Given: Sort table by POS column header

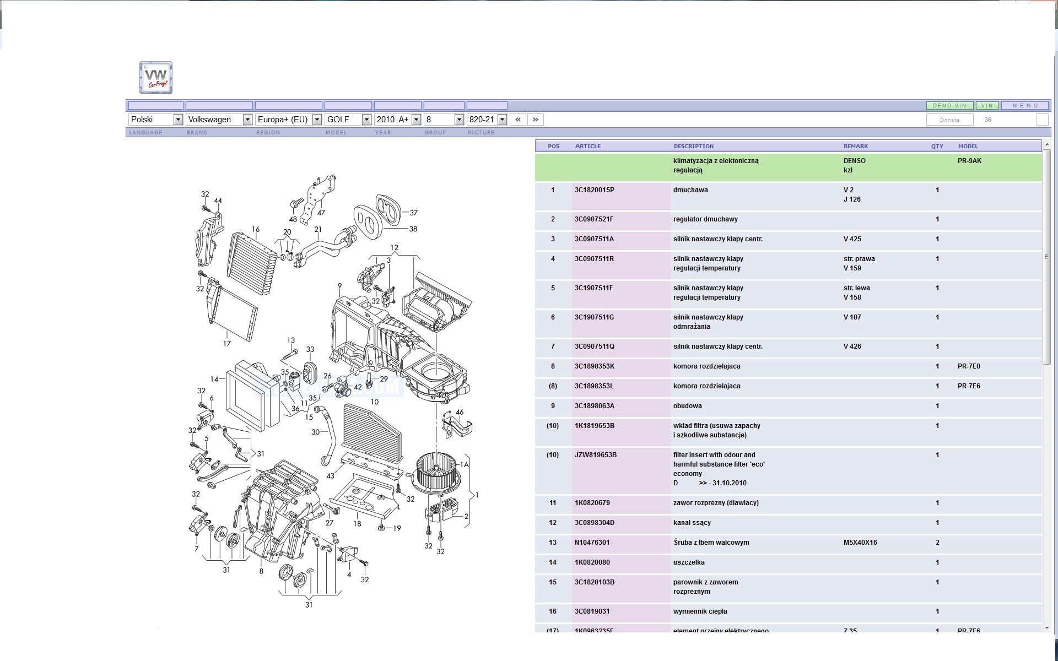Looking at the screenshot, I should coord(554,146).
